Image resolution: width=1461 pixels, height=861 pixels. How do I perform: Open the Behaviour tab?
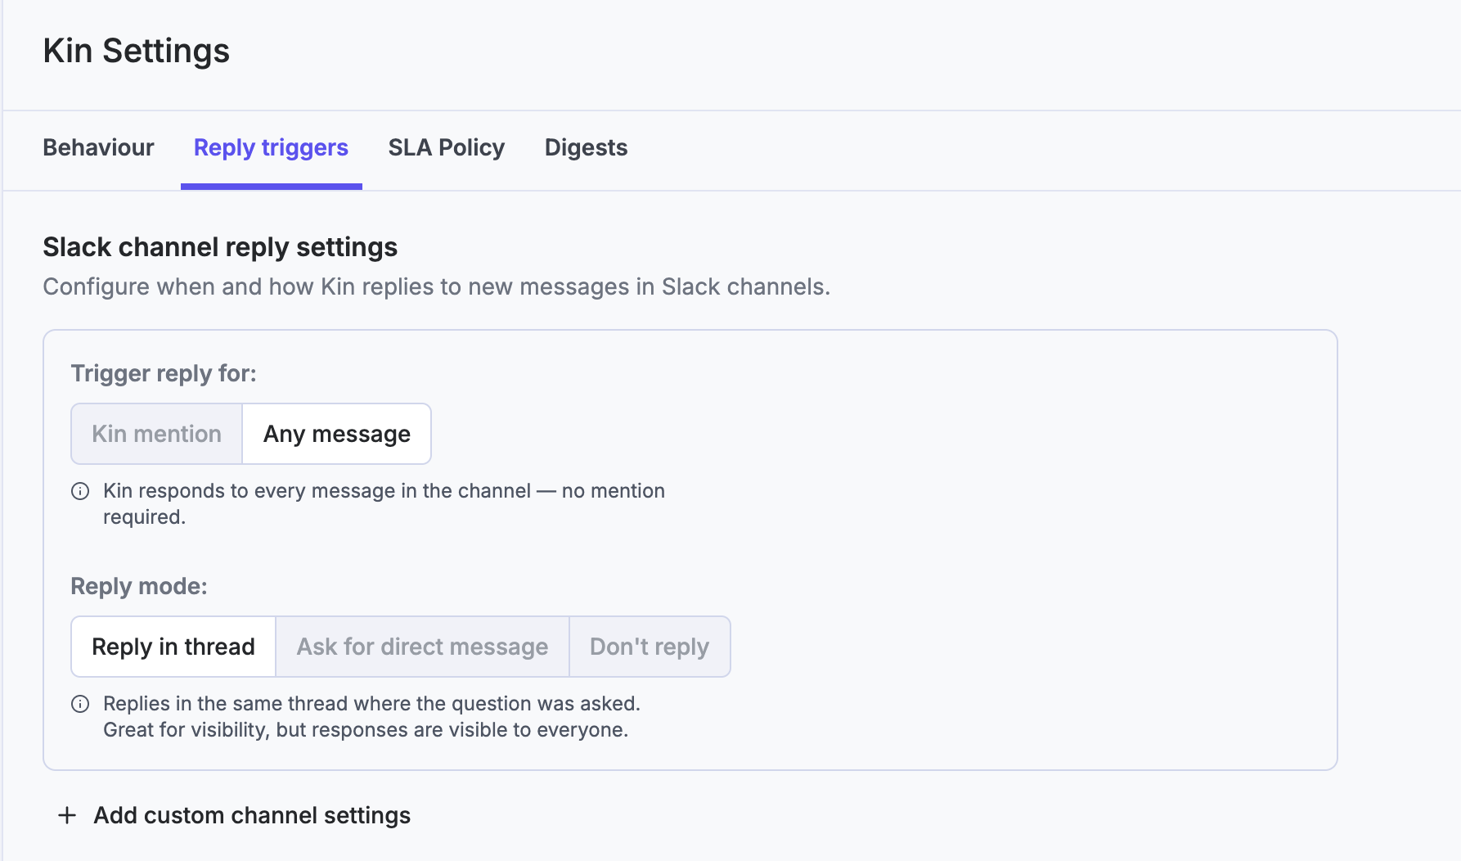coord(98,147)
